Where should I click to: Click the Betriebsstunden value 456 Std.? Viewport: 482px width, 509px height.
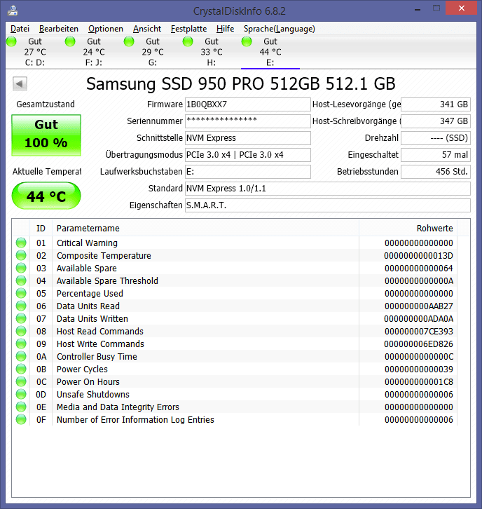pos(436,172)
